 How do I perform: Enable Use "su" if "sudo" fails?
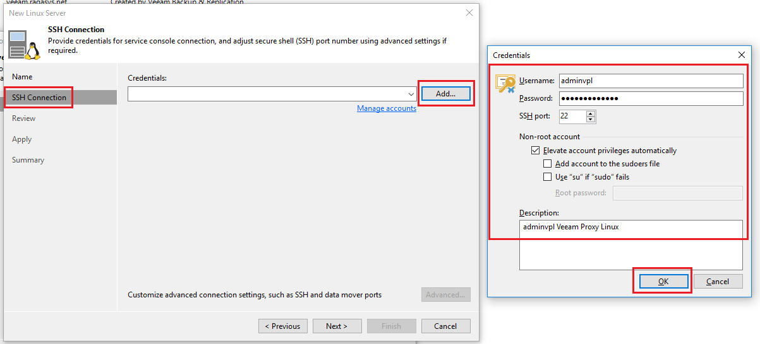coord(547,177)
